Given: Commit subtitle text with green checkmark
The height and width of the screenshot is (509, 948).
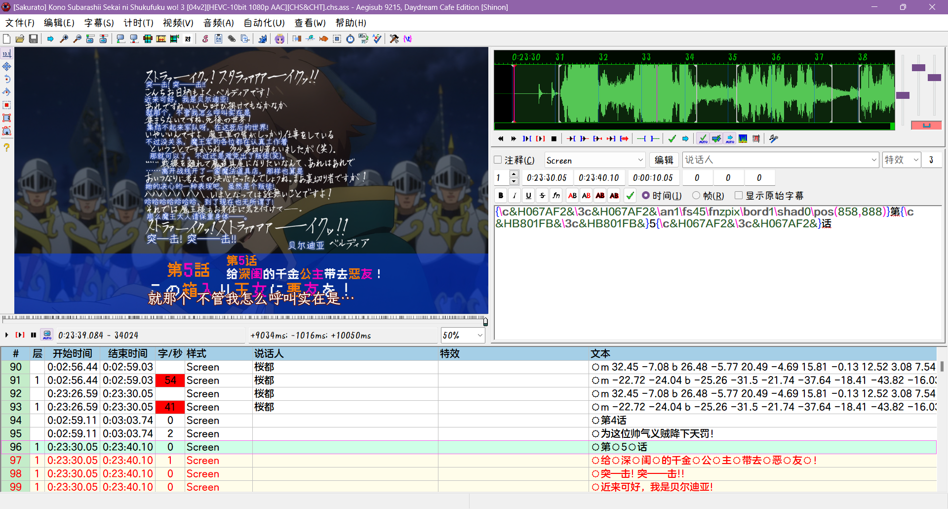Looking at the screenshot, I should [630, 196].
